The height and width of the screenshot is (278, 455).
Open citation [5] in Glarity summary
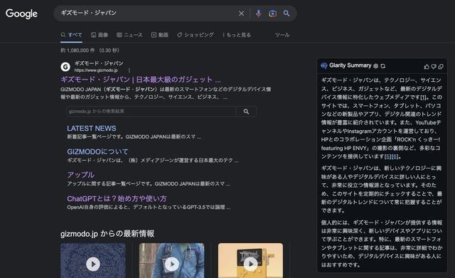[x=388, y=156]
